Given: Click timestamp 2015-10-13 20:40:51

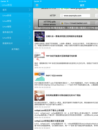Looking at the screenshot, I should click(42, 118).
